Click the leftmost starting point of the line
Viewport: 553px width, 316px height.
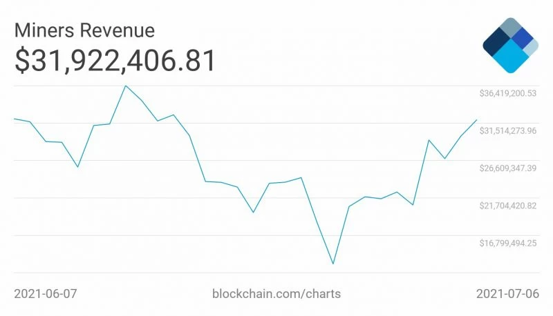[15, 119]
